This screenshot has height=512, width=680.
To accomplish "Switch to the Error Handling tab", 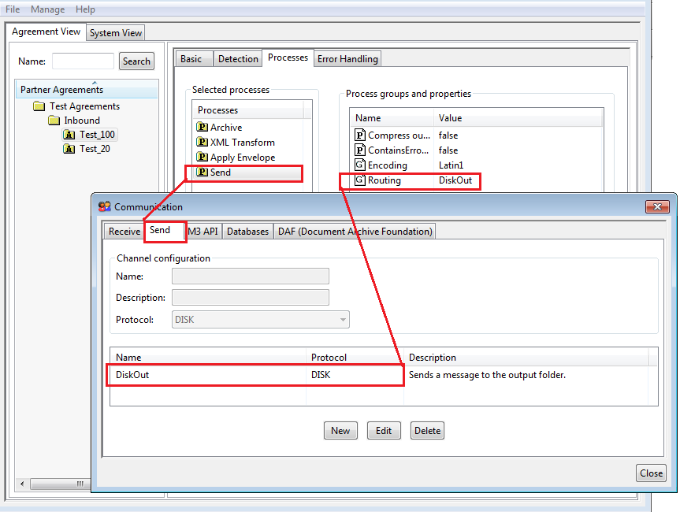I will [347, 59].
